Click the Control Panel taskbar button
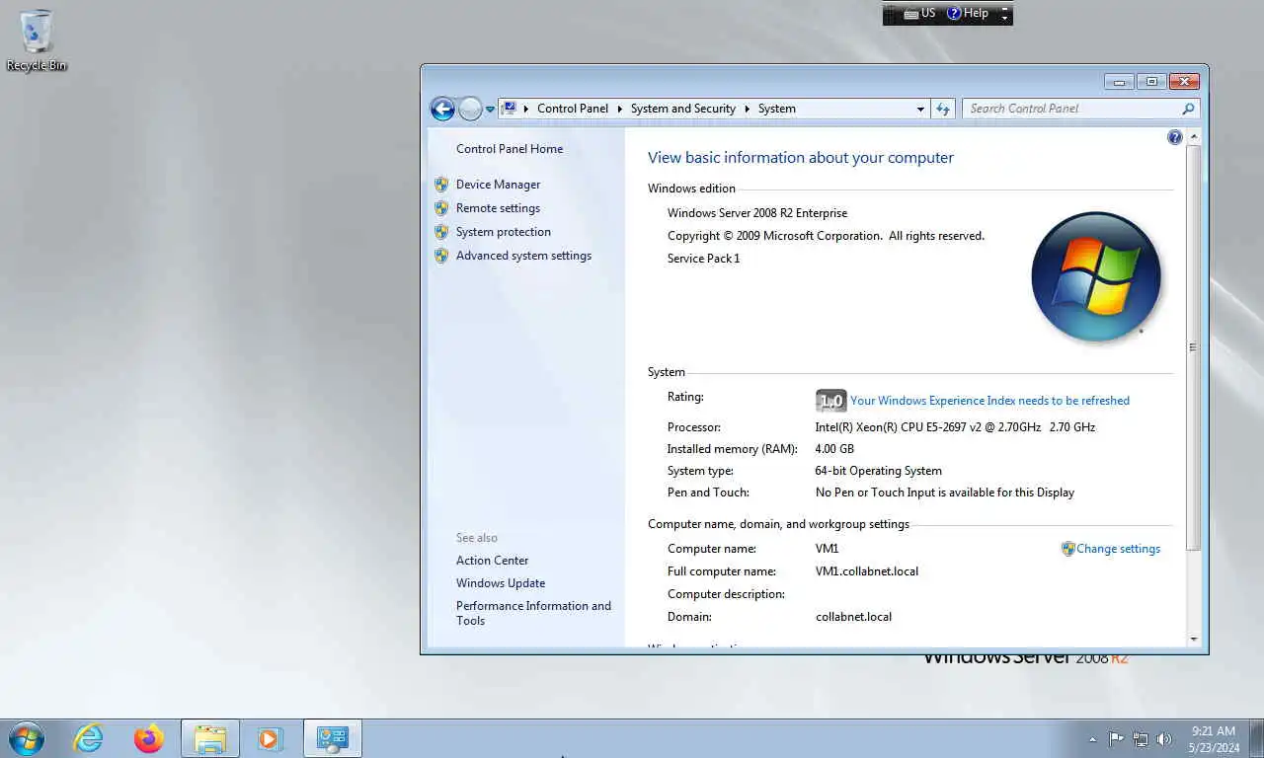This screenshot has height=758, width=1264. (x=333, y=738)
